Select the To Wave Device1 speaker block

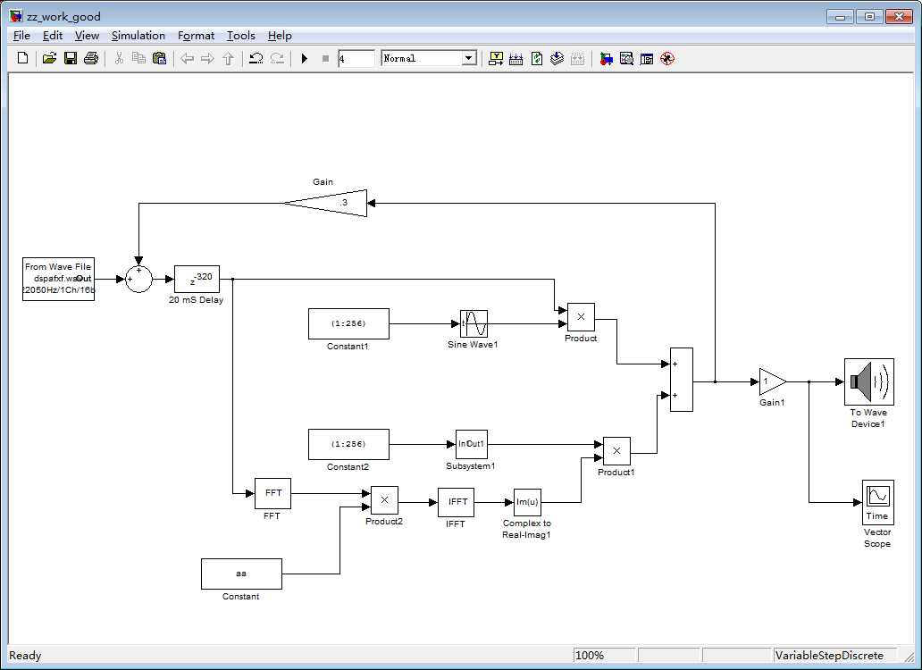coord(869,382)
